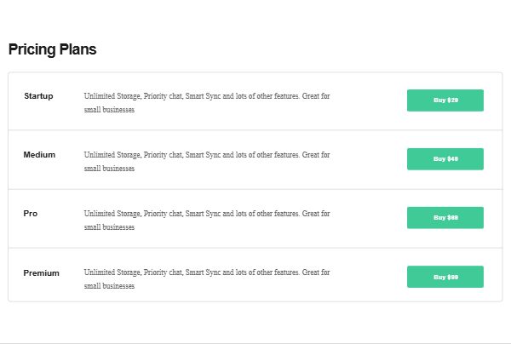Click "Priority chat" in the Medium description
The width and height of the screenshot is (511, 344).
(163, 155)
